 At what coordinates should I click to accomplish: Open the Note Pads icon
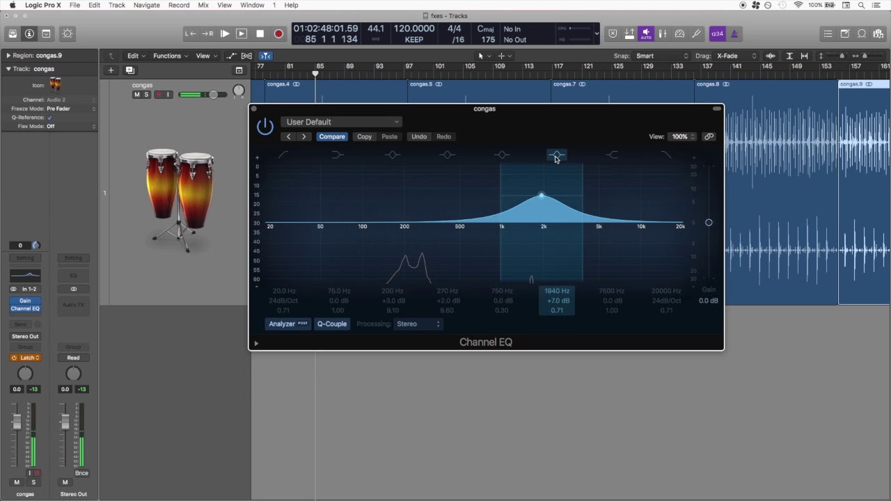coord(844,33)
